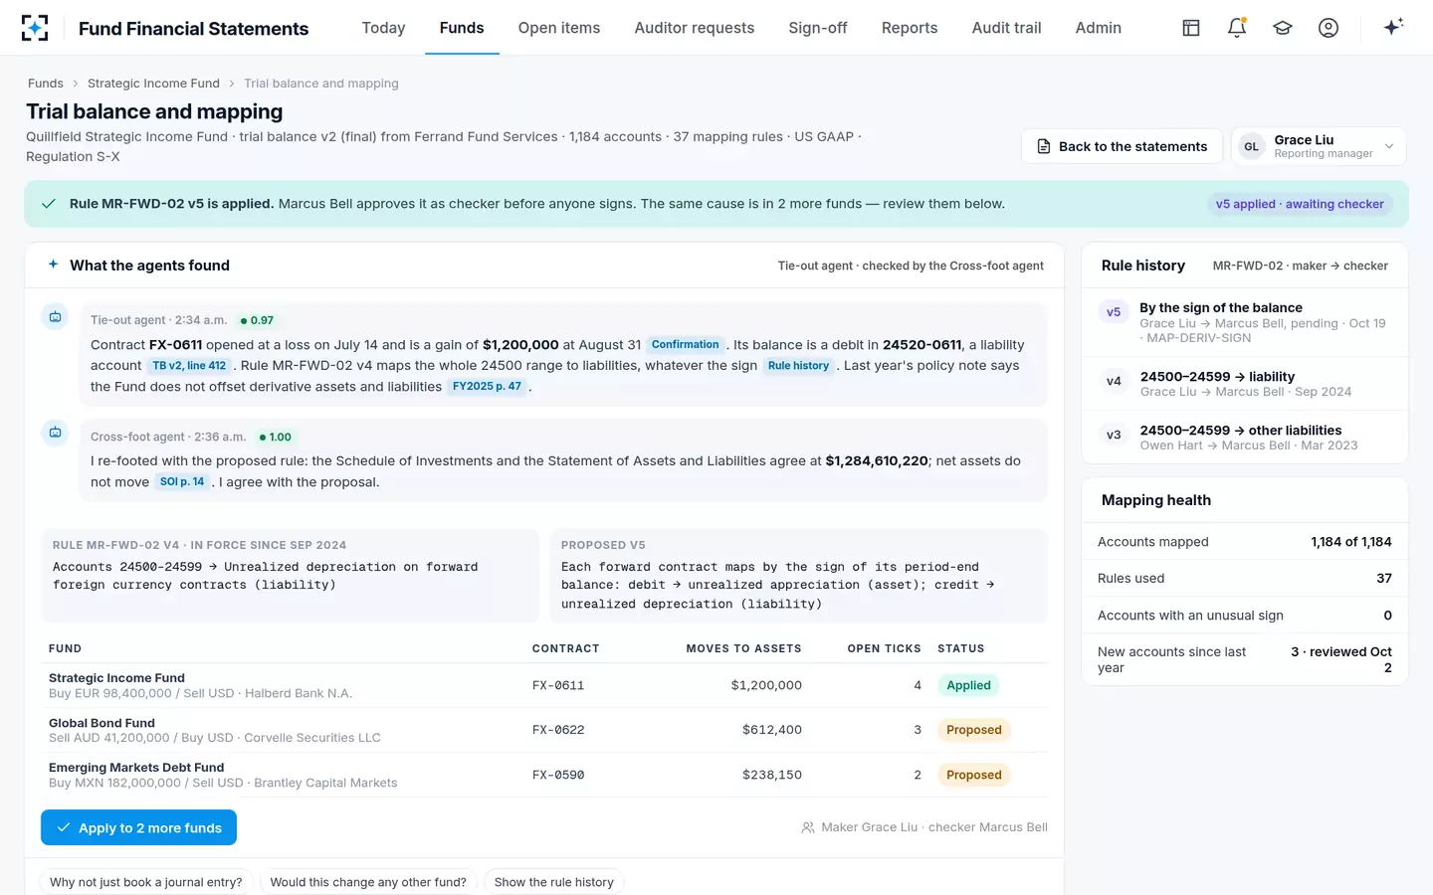Viewport: 1433px width, 895px height.
Task: Click the Show the rule history suggestion
Action: coord(554,882)
